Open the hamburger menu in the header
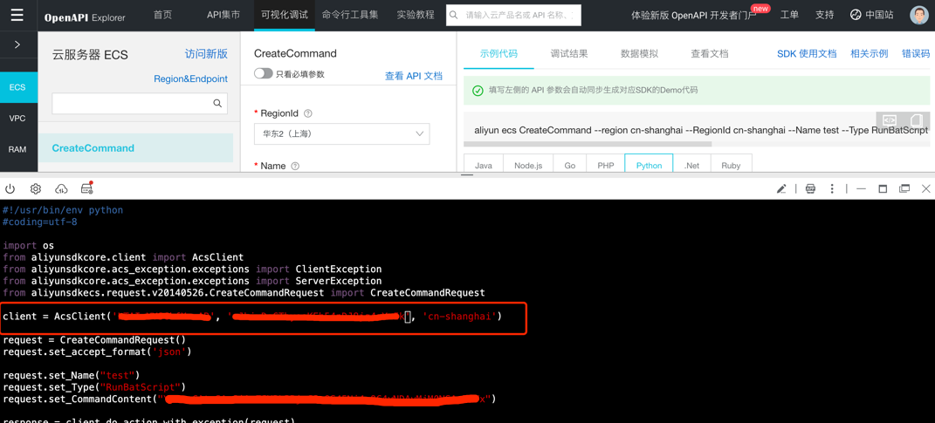Image resolution: width=935 pixels, height=423 pixels. pos(17,15)
